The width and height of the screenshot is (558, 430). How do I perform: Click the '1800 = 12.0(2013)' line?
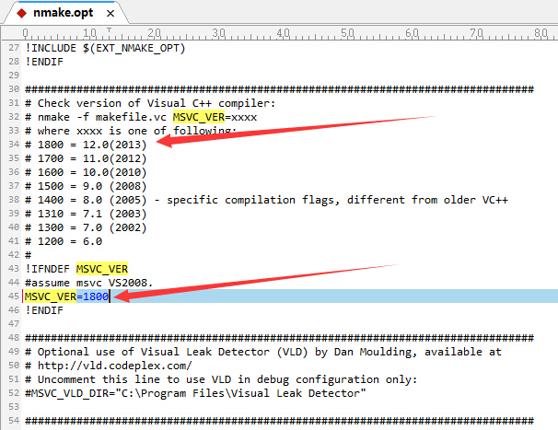(86, 145)
